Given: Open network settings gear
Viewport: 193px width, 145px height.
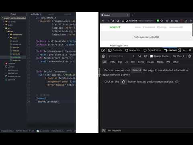Looking at the screenshot, I should [189, 56].
